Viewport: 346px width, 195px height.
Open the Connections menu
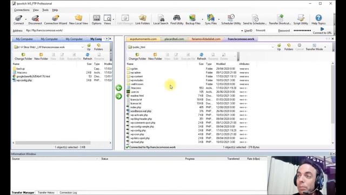click(22, 10)
